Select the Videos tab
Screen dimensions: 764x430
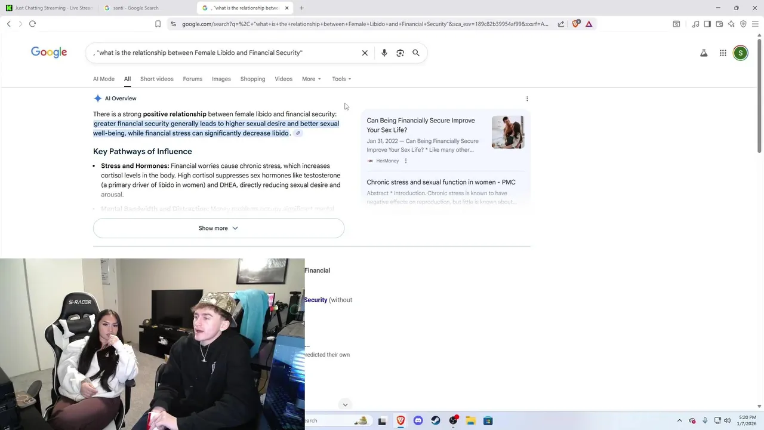coord(284,79)
